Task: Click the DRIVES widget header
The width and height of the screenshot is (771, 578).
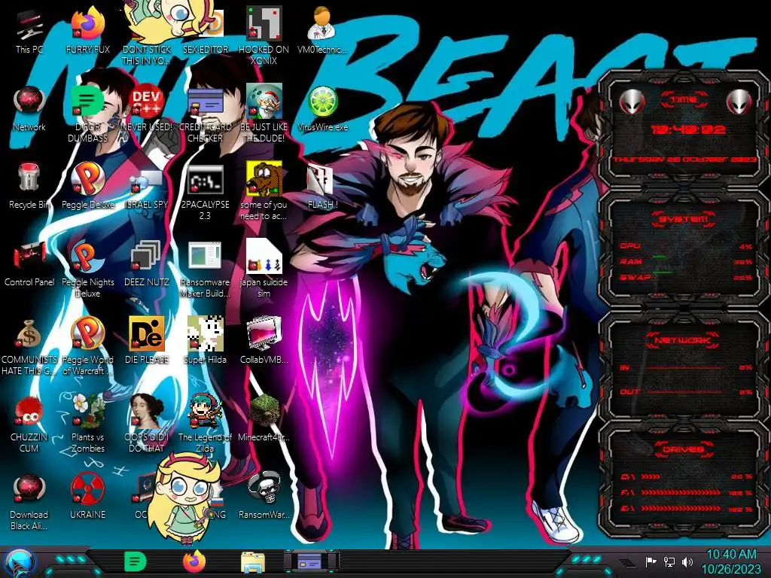Action: [684, 449]
